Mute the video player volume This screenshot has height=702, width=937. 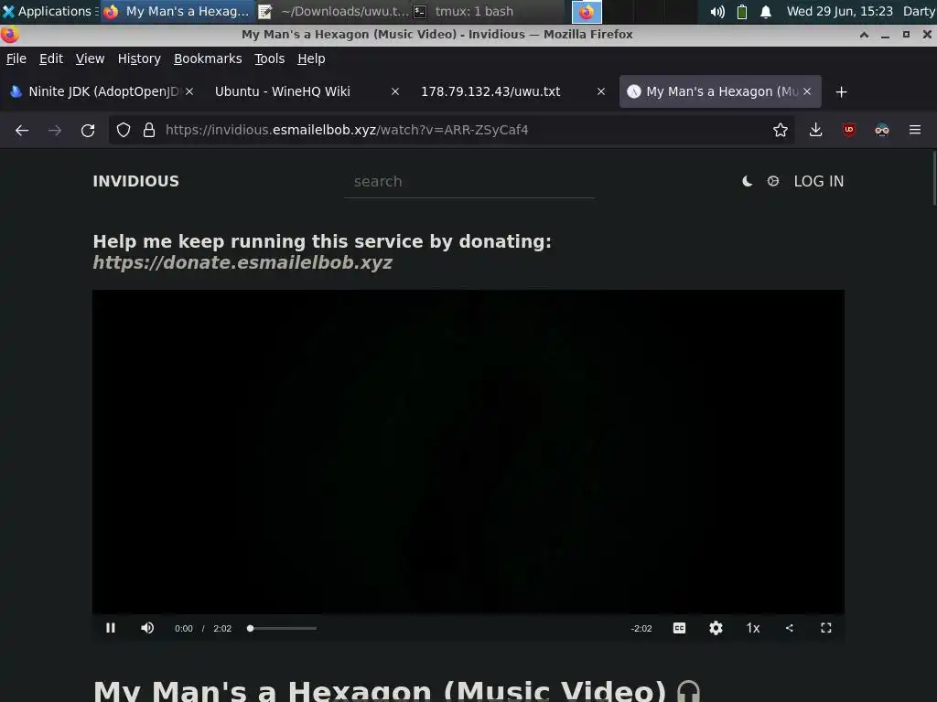click(147, 628)
